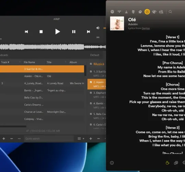Select the highlighted row 3 Sud Est & An...
185x172 pixels.
[42, 69]
